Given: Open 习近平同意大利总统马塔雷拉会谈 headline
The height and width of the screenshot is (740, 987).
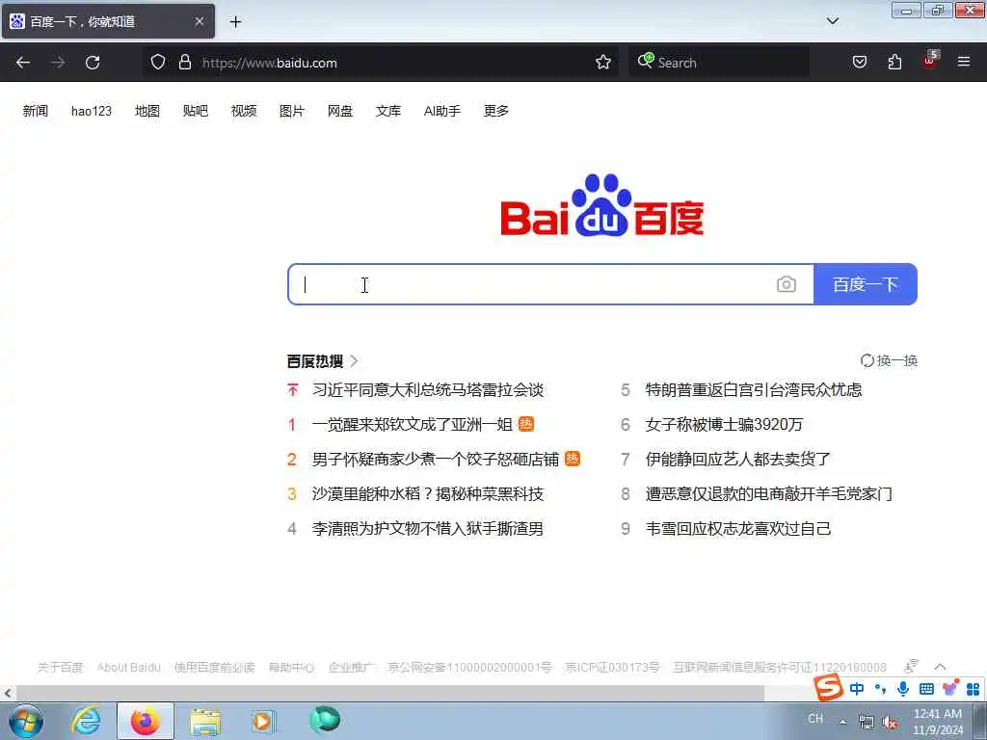Looking at the screenshot, I should 427,390.
